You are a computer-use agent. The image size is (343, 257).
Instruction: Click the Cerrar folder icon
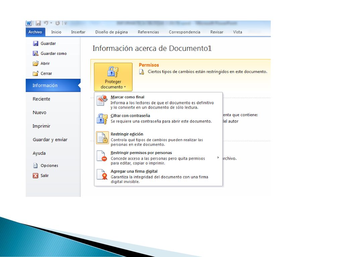tap(36, 73)
